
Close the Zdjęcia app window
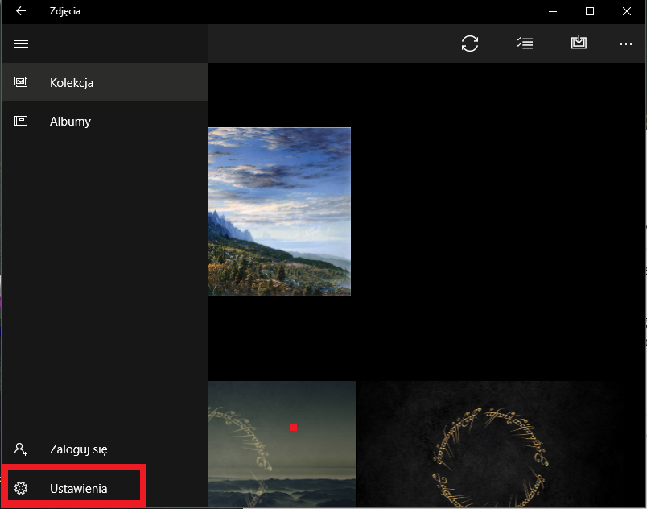626,11
